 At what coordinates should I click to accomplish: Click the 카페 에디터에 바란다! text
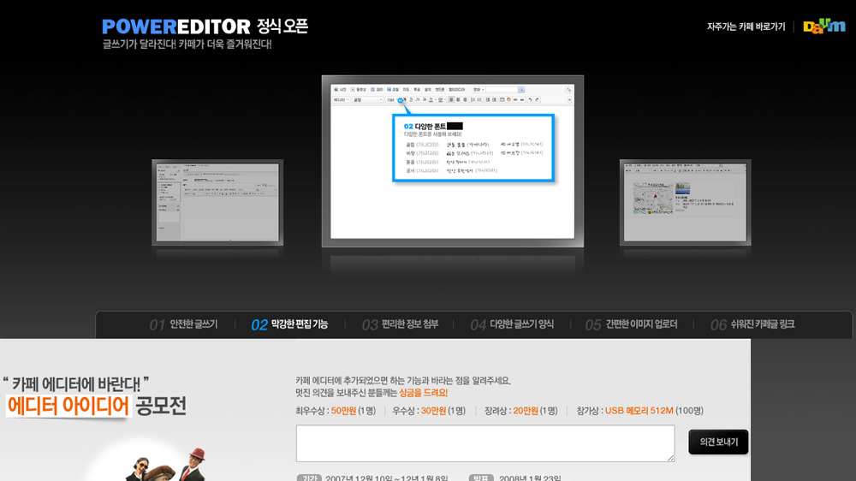[76, 384]
